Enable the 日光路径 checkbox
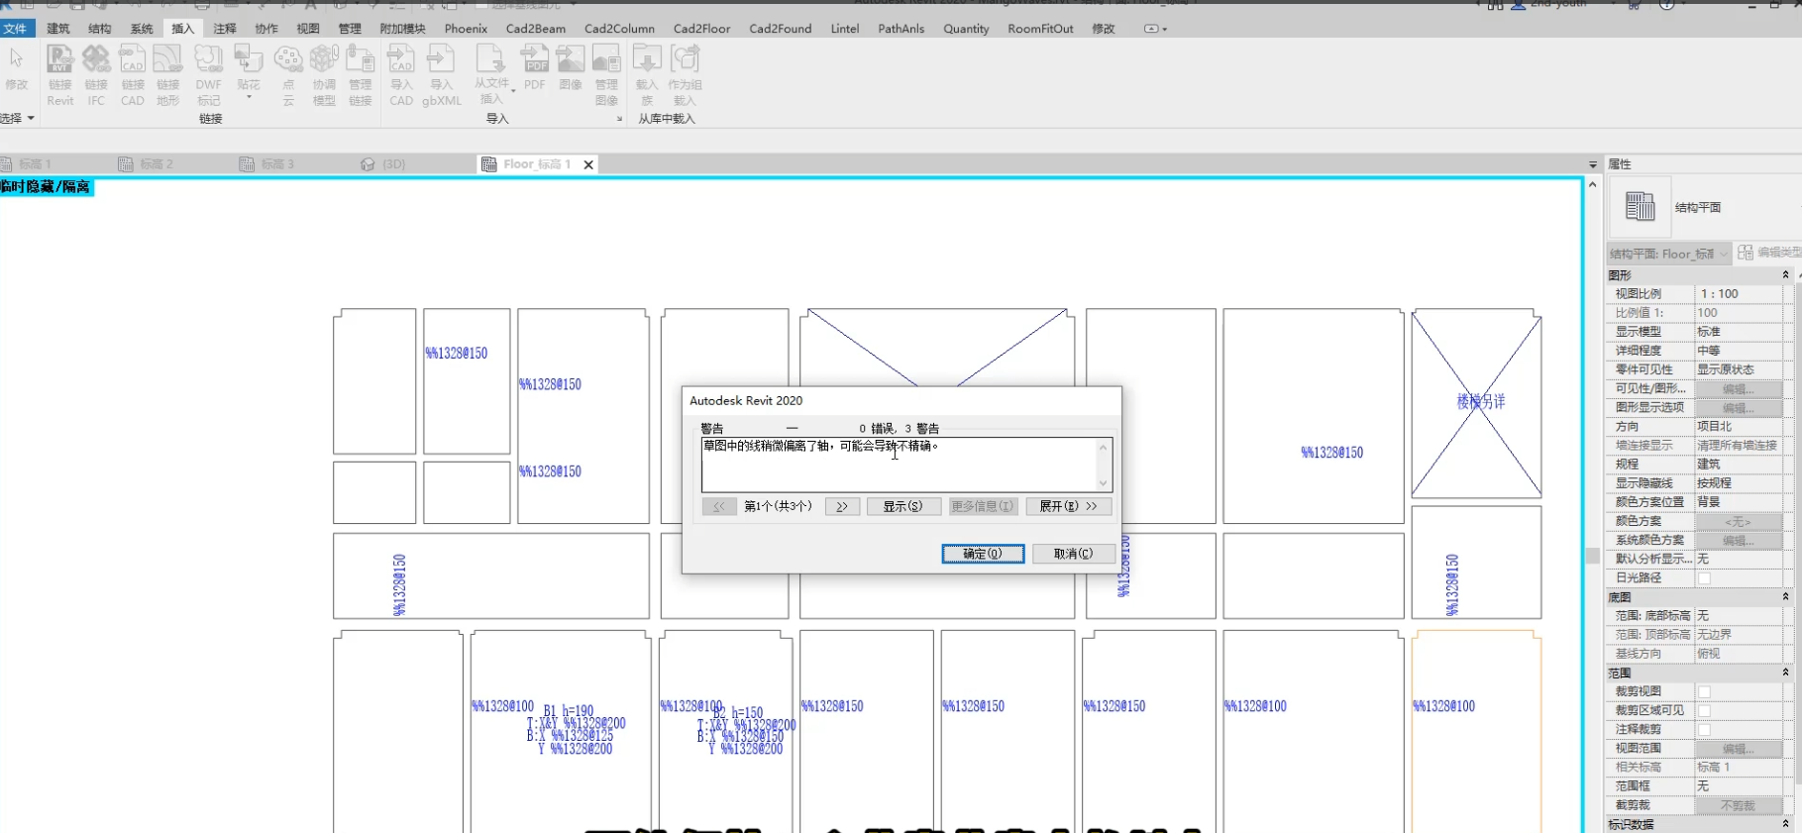Viewport: 1802px width, 833px height. pyautogui.click(x=1704, y=578)
